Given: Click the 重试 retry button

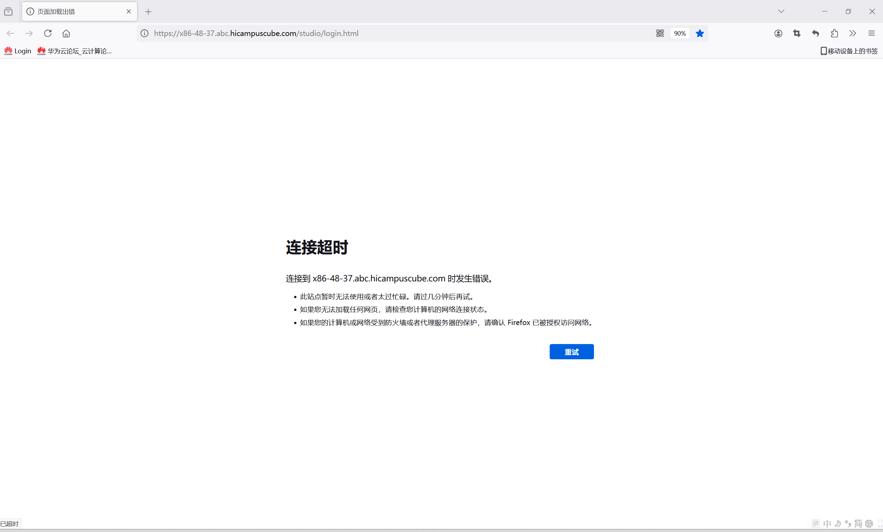Looking at the screenshot, I should click(x=571, y=352).
